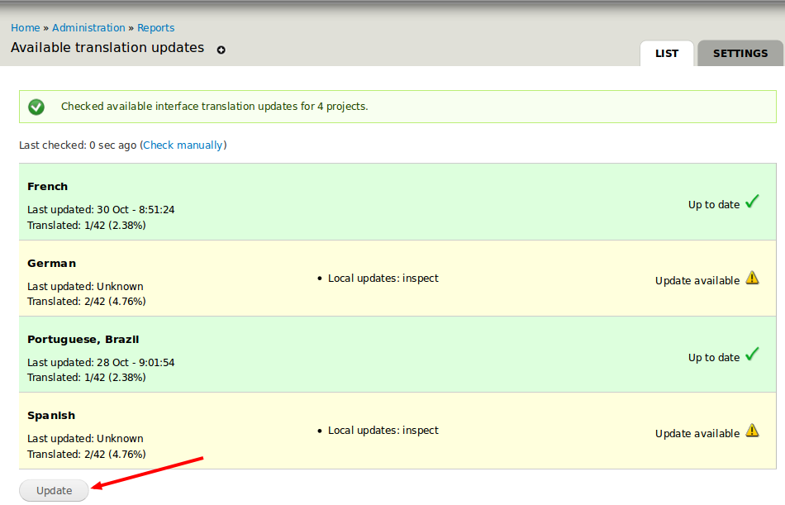Click the French up-to-date checkmark icon

click(x=752, y=202)
